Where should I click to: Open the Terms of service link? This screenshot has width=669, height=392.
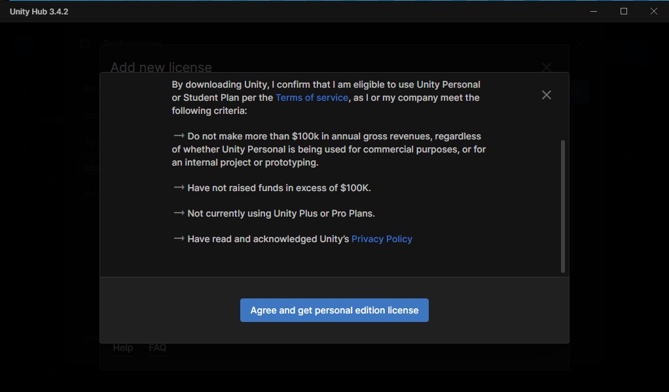[x=312, y=98]
